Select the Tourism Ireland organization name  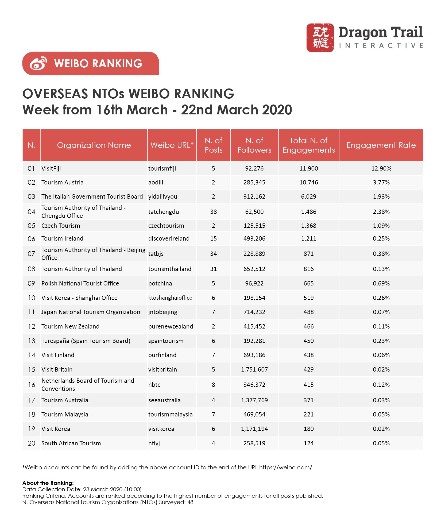click(62, 238)
